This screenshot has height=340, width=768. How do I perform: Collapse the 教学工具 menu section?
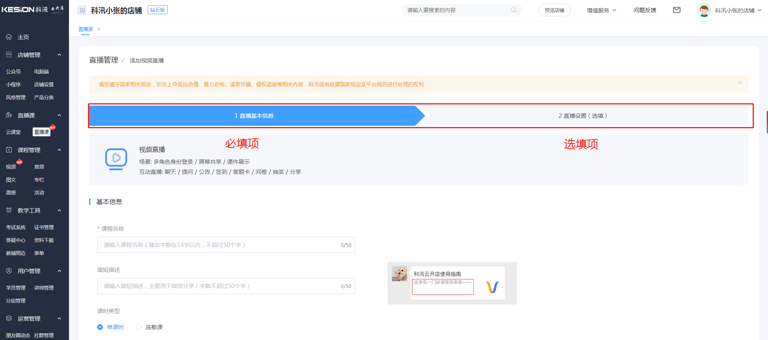tap(59, 210)
